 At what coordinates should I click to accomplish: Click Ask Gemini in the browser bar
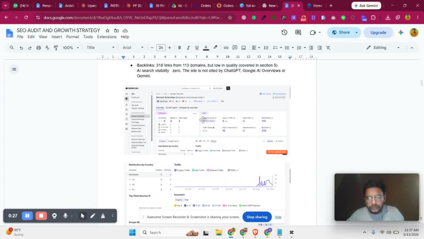click(366, 6)
